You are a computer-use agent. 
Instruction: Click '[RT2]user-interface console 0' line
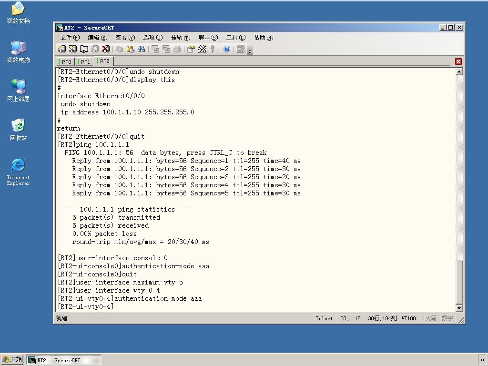click(x=112, y=258)
